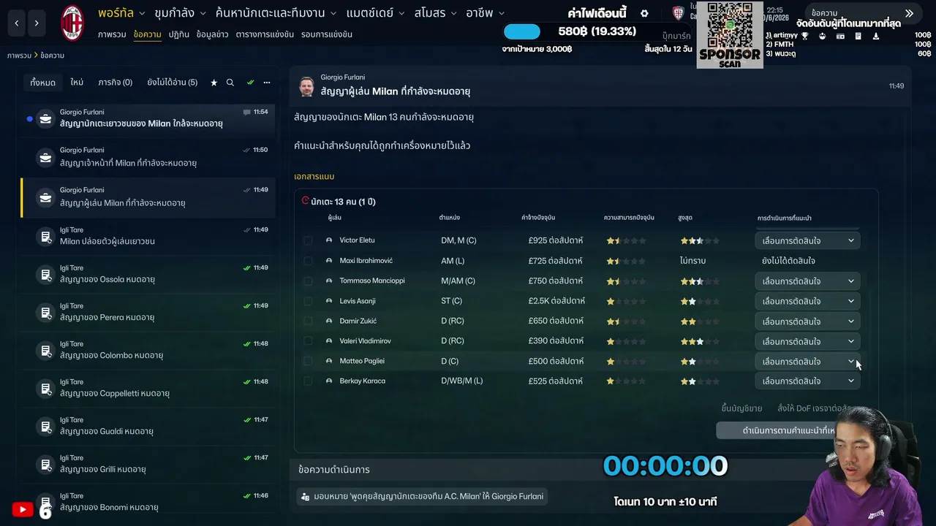Click the delegate icon before มอบหมาย text
The image size is (936, 526).
pos(305,497)
